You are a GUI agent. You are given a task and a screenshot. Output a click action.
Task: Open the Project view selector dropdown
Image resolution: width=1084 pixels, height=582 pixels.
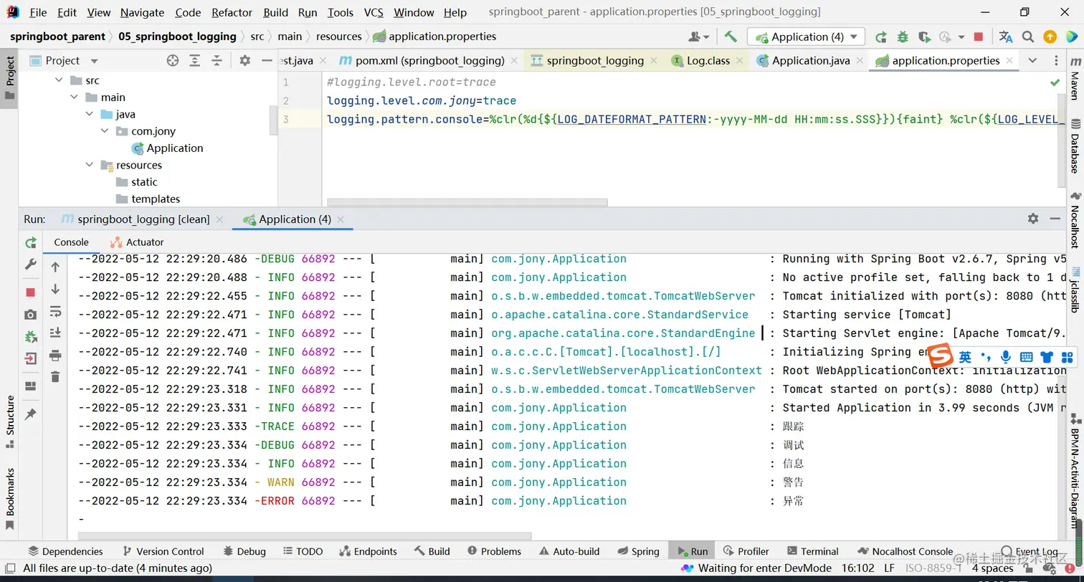[x=94, y=61]
